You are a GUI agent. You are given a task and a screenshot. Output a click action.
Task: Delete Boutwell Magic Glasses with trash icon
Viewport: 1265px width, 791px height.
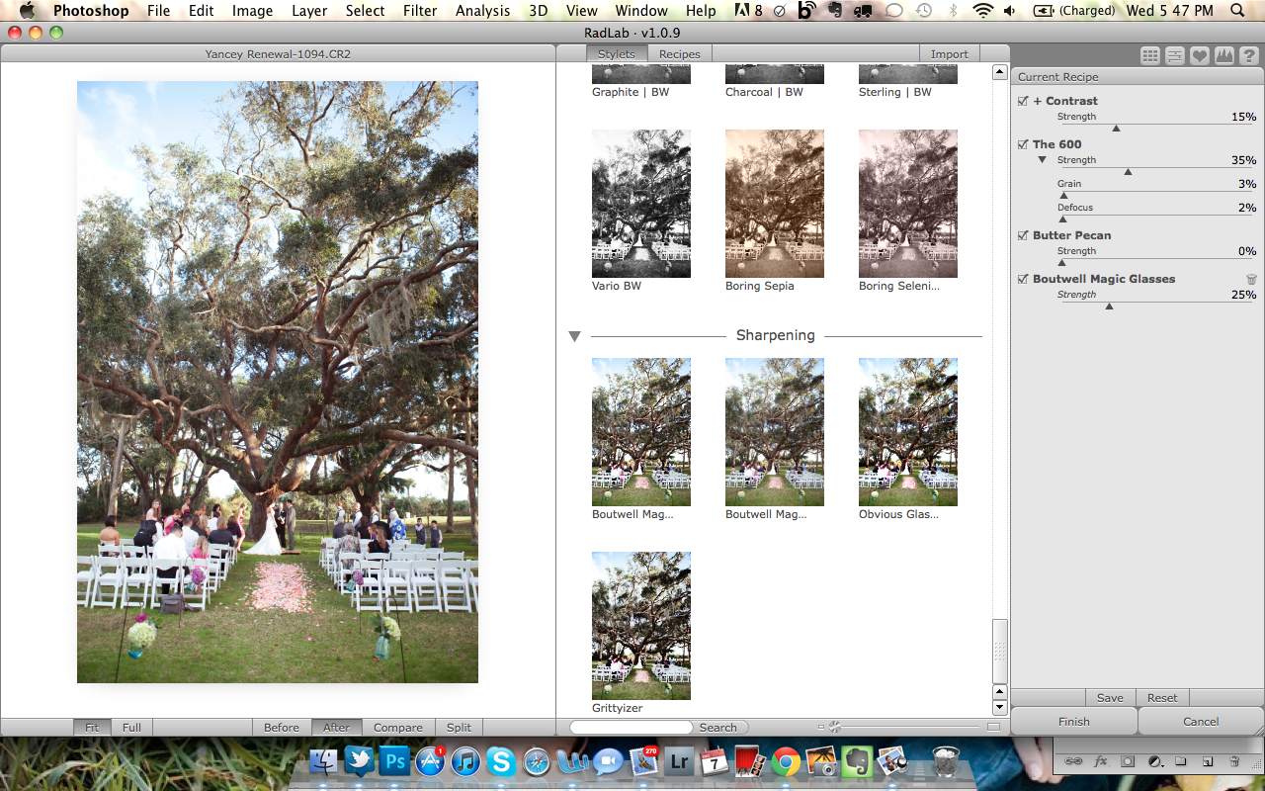click(1251, 280)
